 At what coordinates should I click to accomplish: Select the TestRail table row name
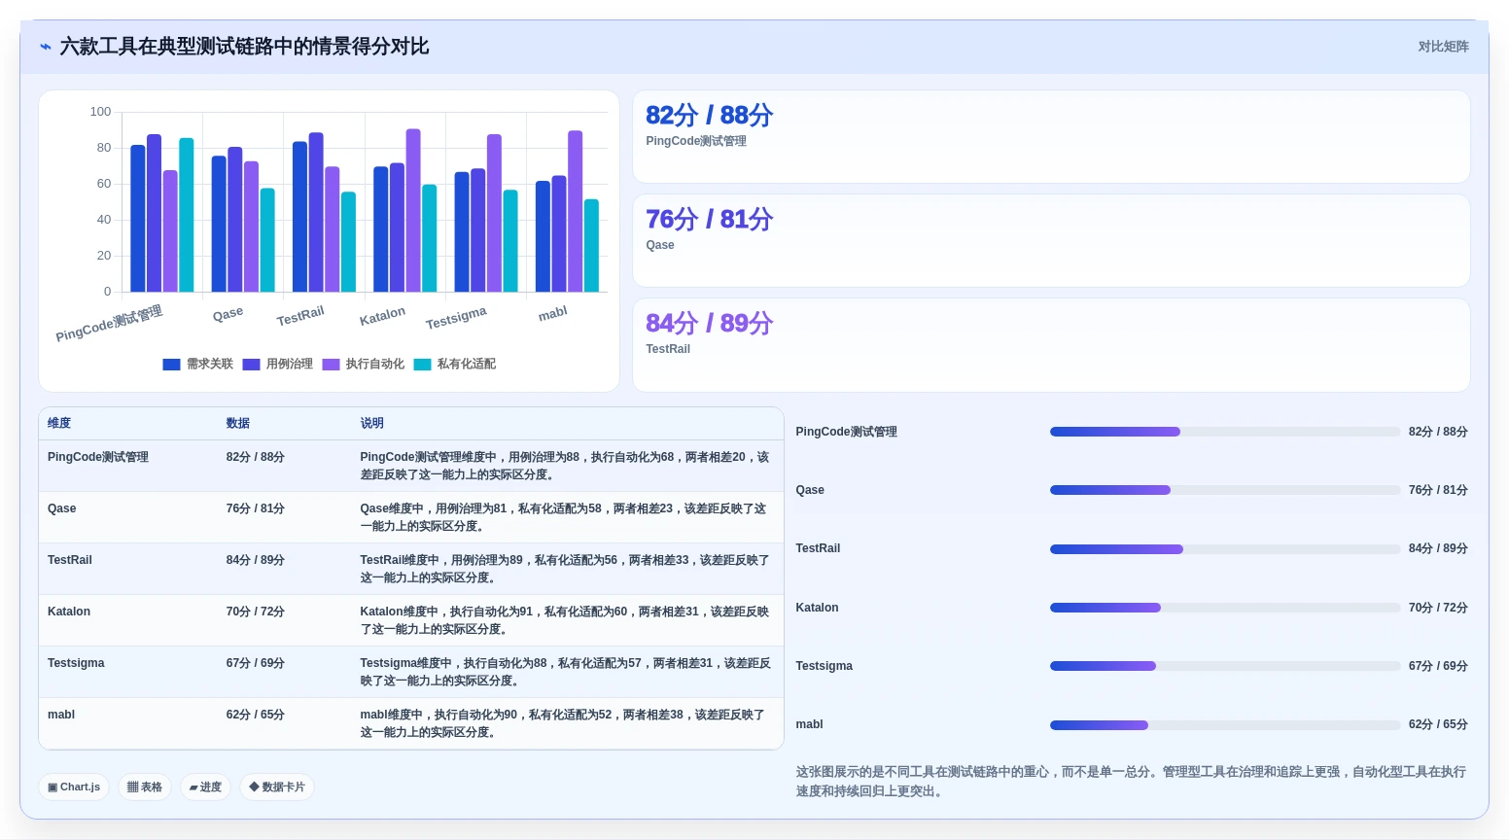click(x=70, y=560)
